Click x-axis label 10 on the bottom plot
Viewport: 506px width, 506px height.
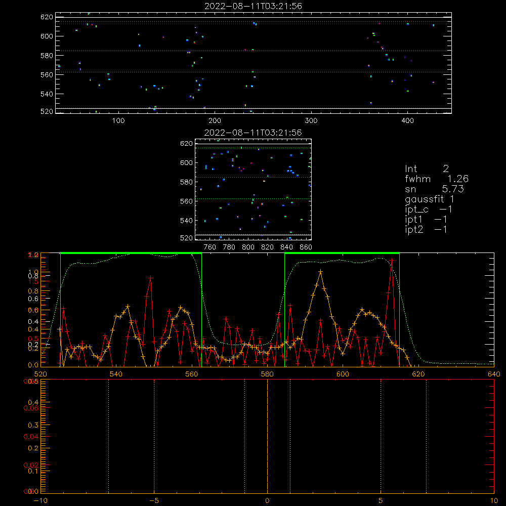[x=494, y=500]
